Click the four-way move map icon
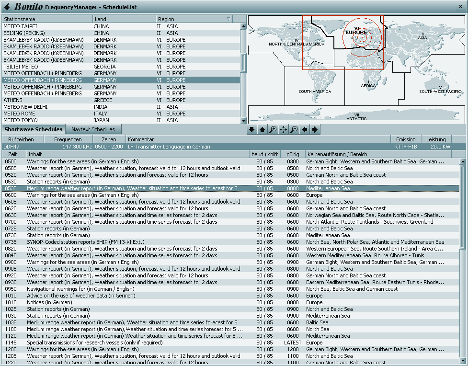This screenshot has width=468, height=366. click(283, 129)
